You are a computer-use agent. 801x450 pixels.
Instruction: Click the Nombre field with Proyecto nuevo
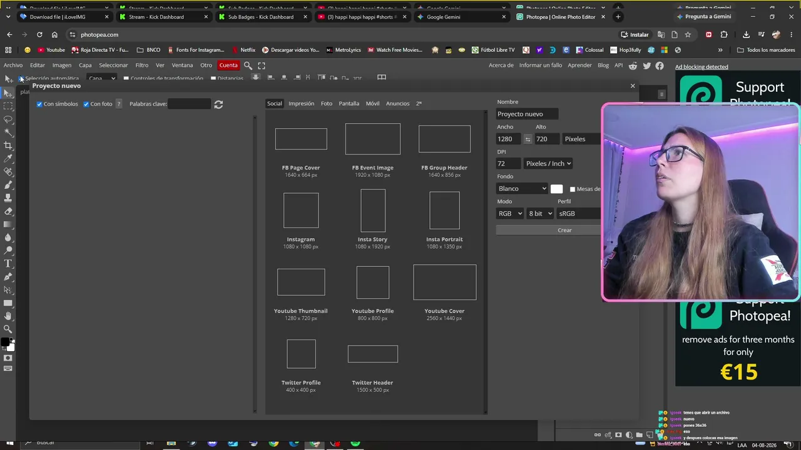pyautogui.click(x=527, y=114)
